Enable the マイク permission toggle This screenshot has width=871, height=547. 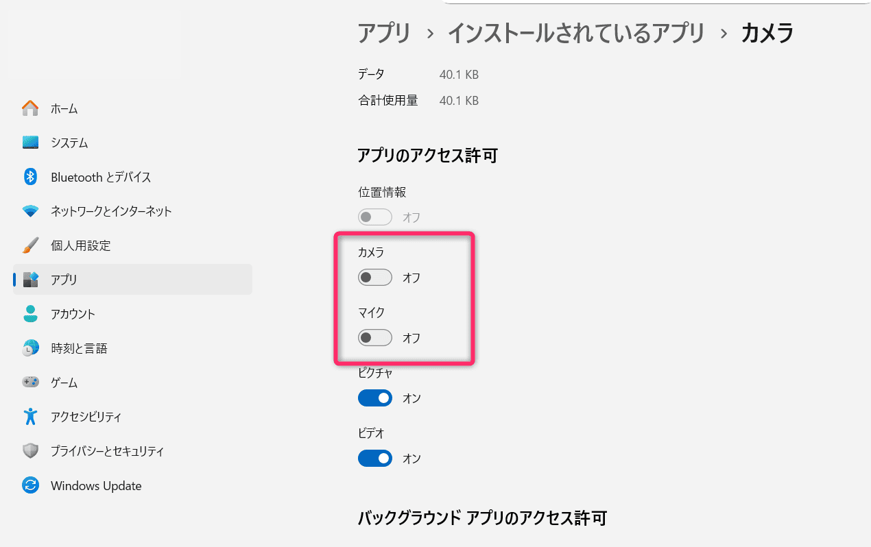pyautogui.click(x=374, y=338)
